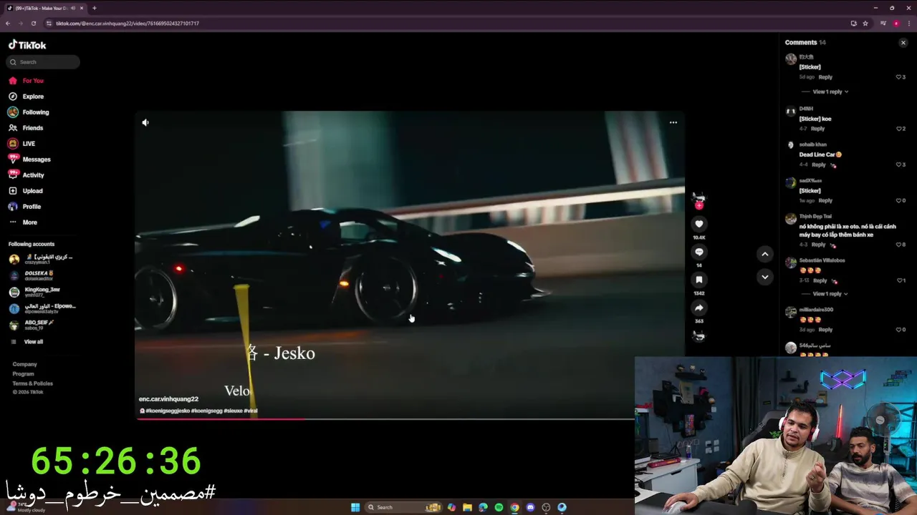Open Terms & Policies footer link

click(32, 383)
